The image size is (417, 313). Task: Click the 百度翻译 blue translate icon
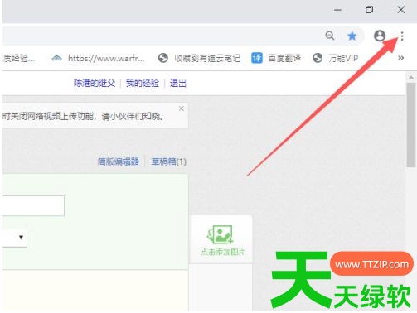pos(257,58)
